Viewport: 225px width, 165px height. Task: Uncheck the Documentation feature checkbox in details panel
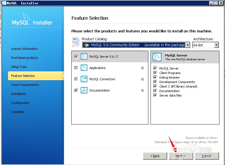[155, 91]
